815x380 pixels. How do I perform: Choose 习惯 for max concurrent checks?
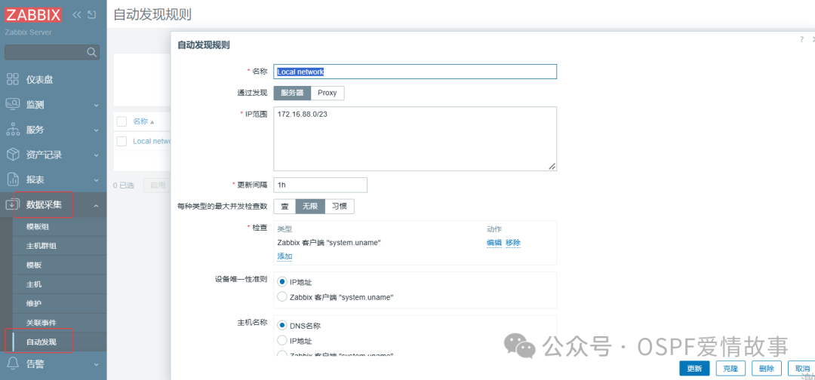coord(340,207)
